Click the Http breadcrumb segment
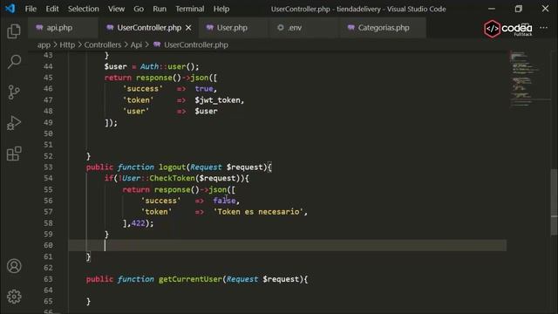 [x=67, y=44]
